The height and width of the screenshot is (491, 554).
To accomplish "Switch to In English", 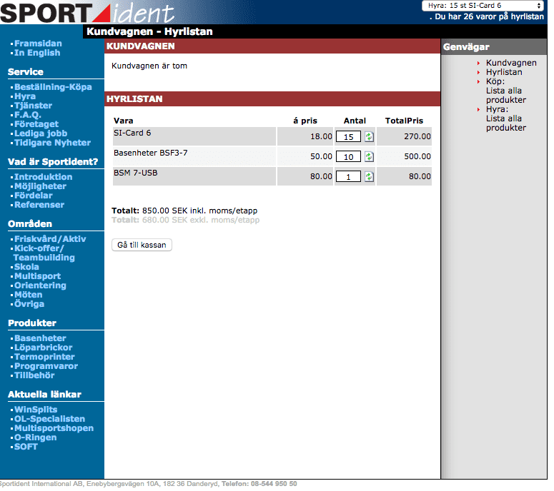I will point(37,53).
